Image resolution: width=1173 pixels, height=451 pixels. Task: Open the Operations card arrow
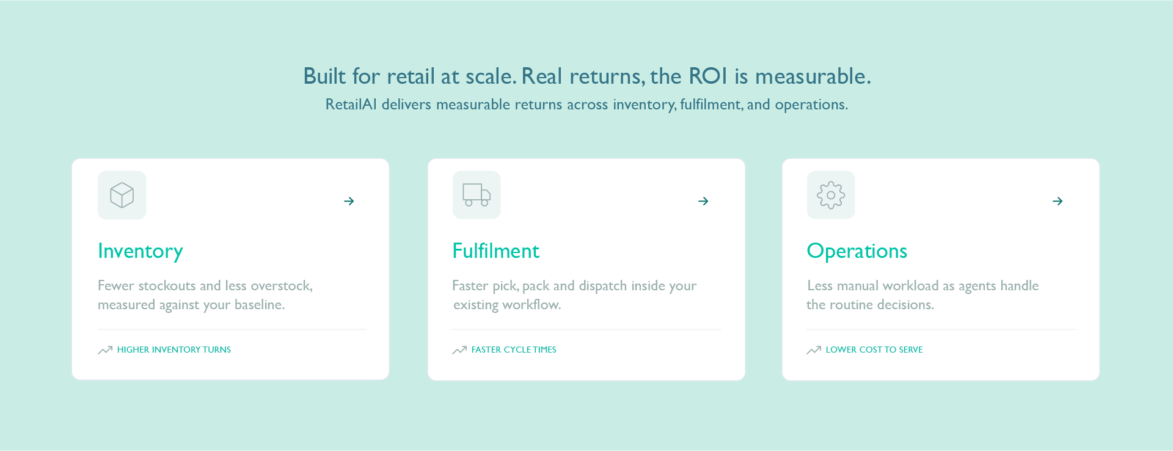[x=1058, y=201]
